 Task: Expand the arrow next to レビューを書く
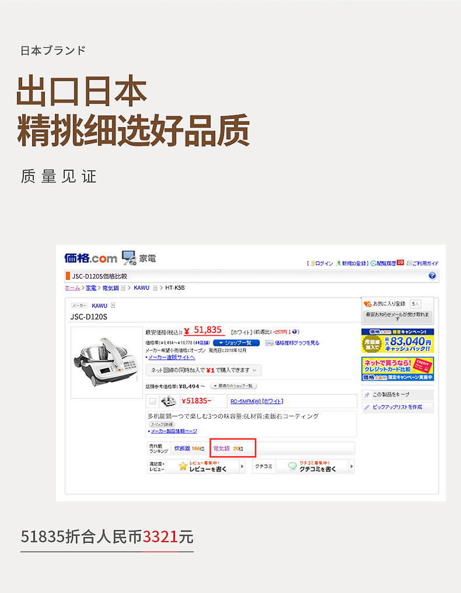pyautogui.click(x=242, y=466)
